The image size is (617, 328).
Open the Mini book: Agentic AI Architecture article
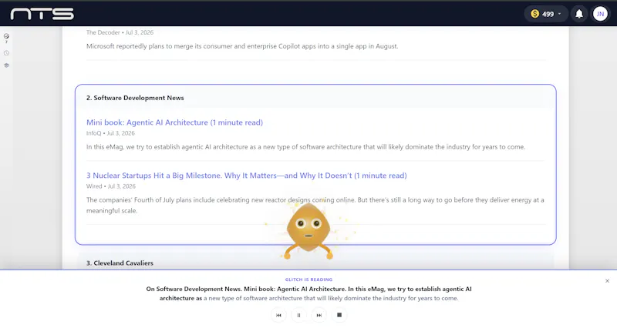tap(174, 122)
